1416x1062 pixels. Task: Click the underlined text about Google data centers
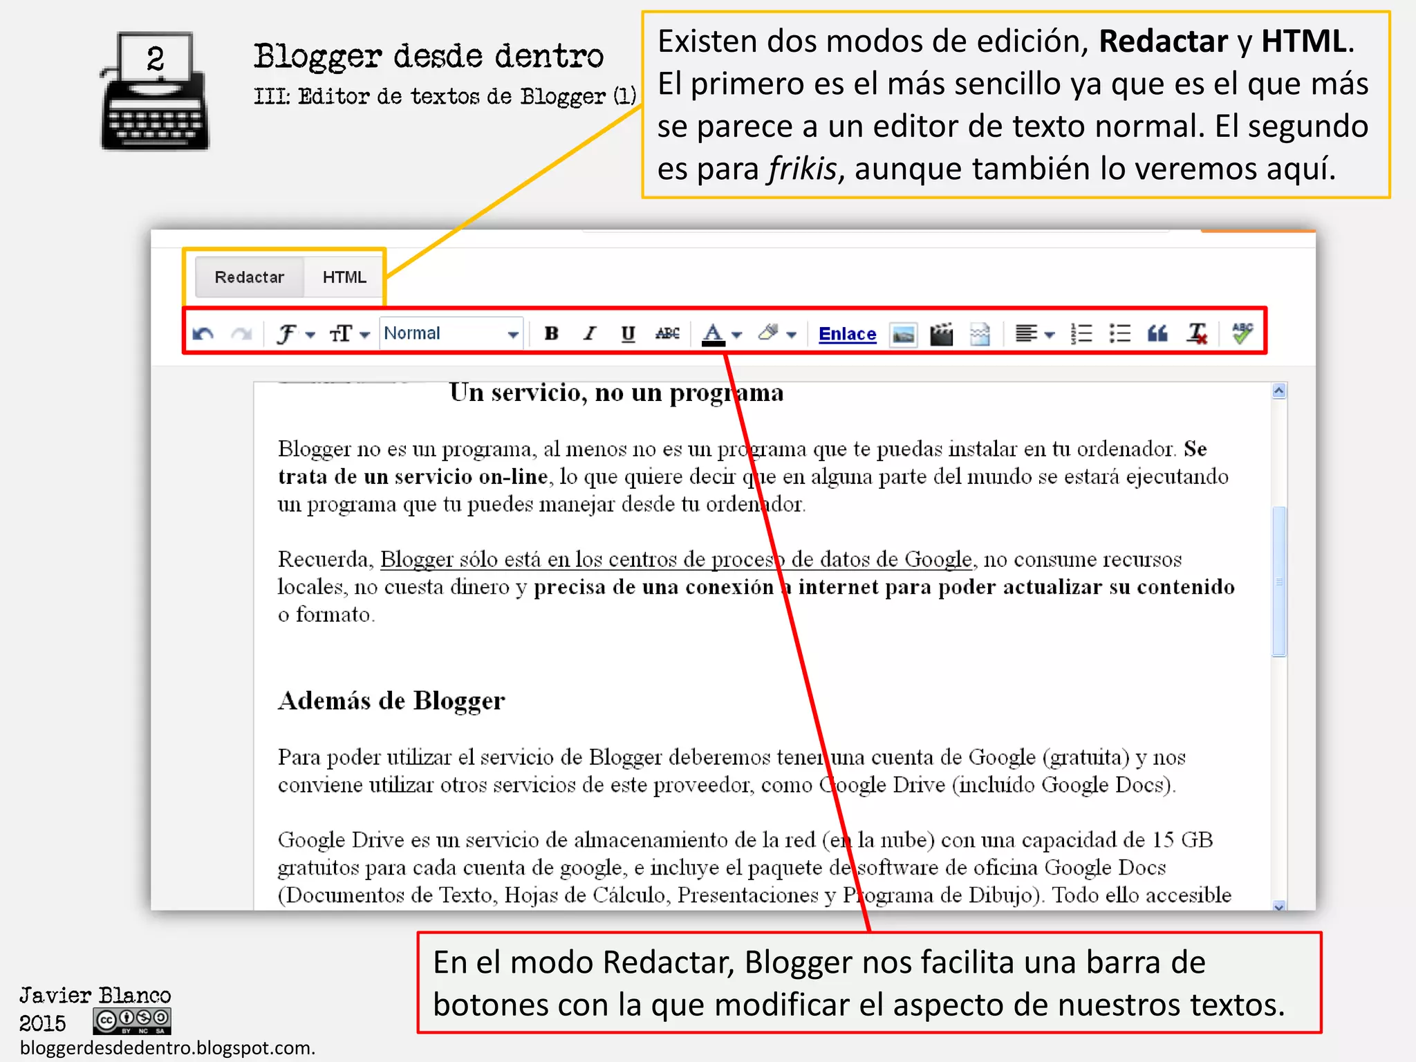[x=676, y=559]
